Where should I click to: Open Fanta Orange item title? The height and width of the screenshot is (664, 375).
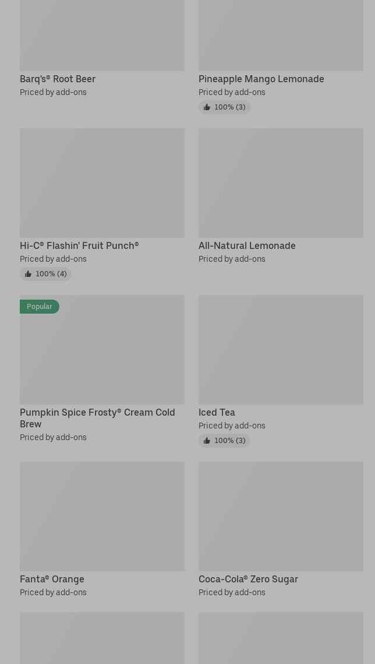click(52, 579)
